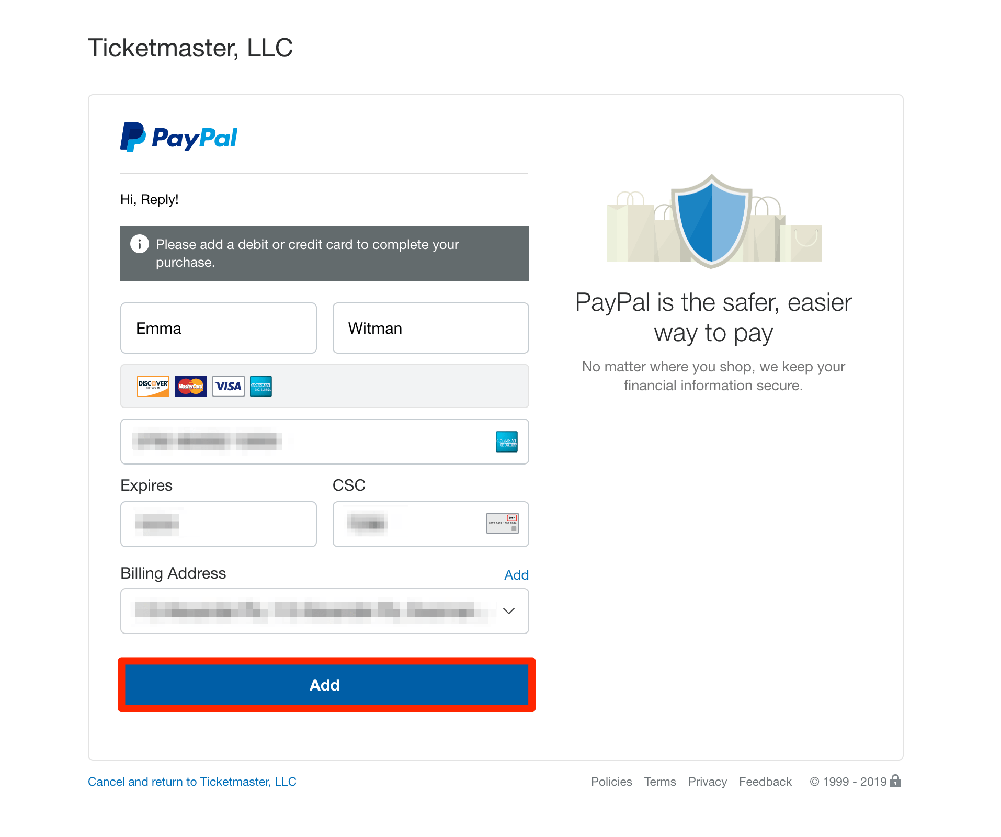Click the Add link beside Billing Address
The width and height of the screenshot is (1001, 837).
(x=516, y=575)
